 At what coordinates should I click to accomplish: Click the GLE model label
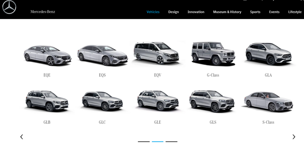point(158,122)
